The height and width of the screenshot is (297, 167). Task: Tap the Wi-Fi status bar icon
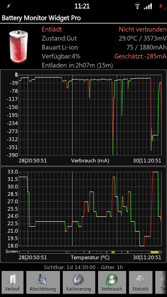pyautogui.click(x=137, y=6)
